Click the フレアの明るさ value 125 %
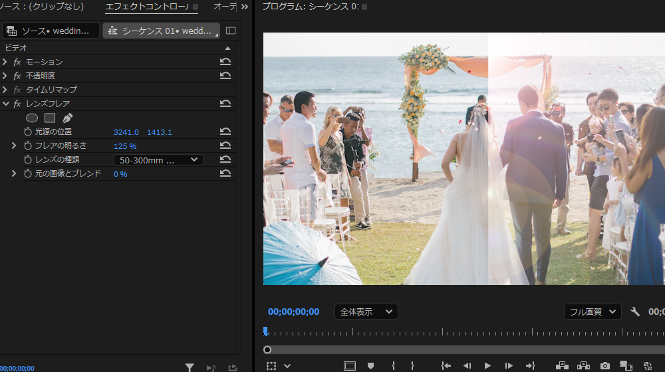 pyautogui.click(x=125, y=145)
